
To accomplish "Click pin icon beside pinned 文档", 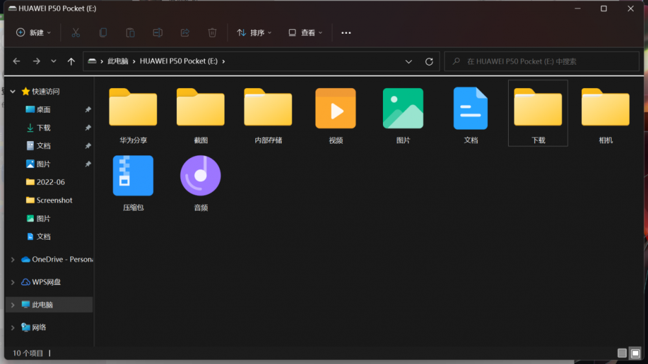I will 87,146.
